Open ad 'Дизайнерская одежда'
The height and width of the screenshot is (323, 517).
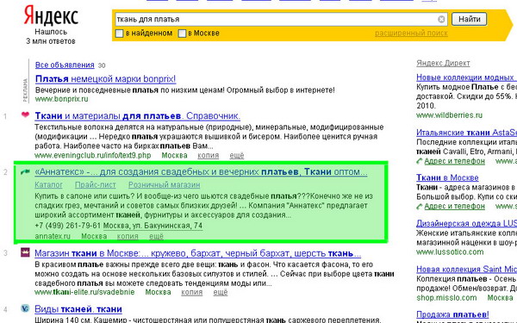pyautogui.click(x=466, y=223)
